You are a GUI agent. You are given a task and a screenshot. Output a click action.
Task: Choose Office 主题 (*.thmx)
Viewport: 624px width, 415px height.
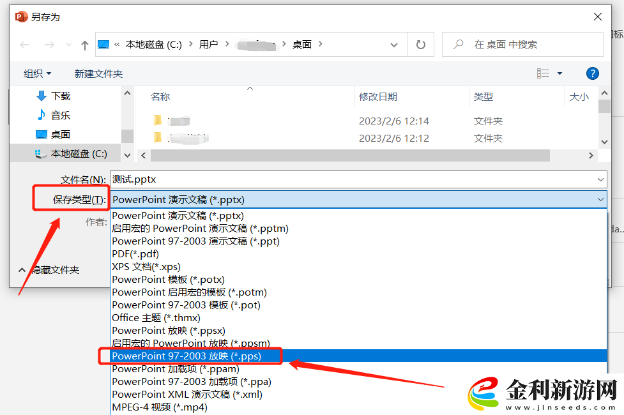(358, 317)
